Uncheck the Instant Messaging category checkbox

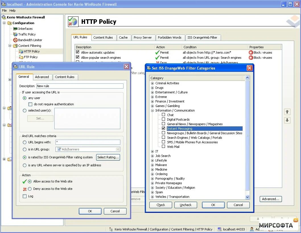pyautogui.click(x=163, y=128)
